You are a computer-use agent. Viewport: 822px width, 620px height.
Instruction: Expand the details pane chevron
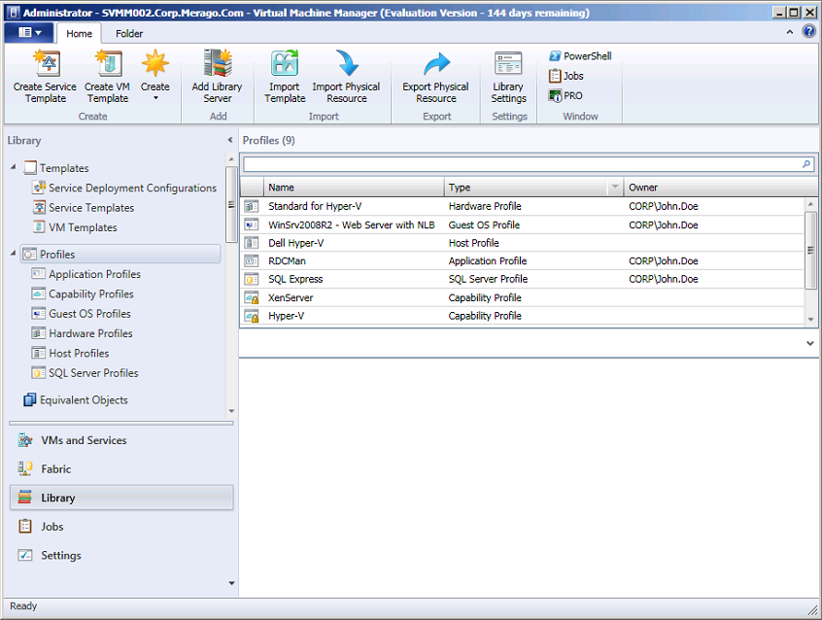[x=810, y=344]
